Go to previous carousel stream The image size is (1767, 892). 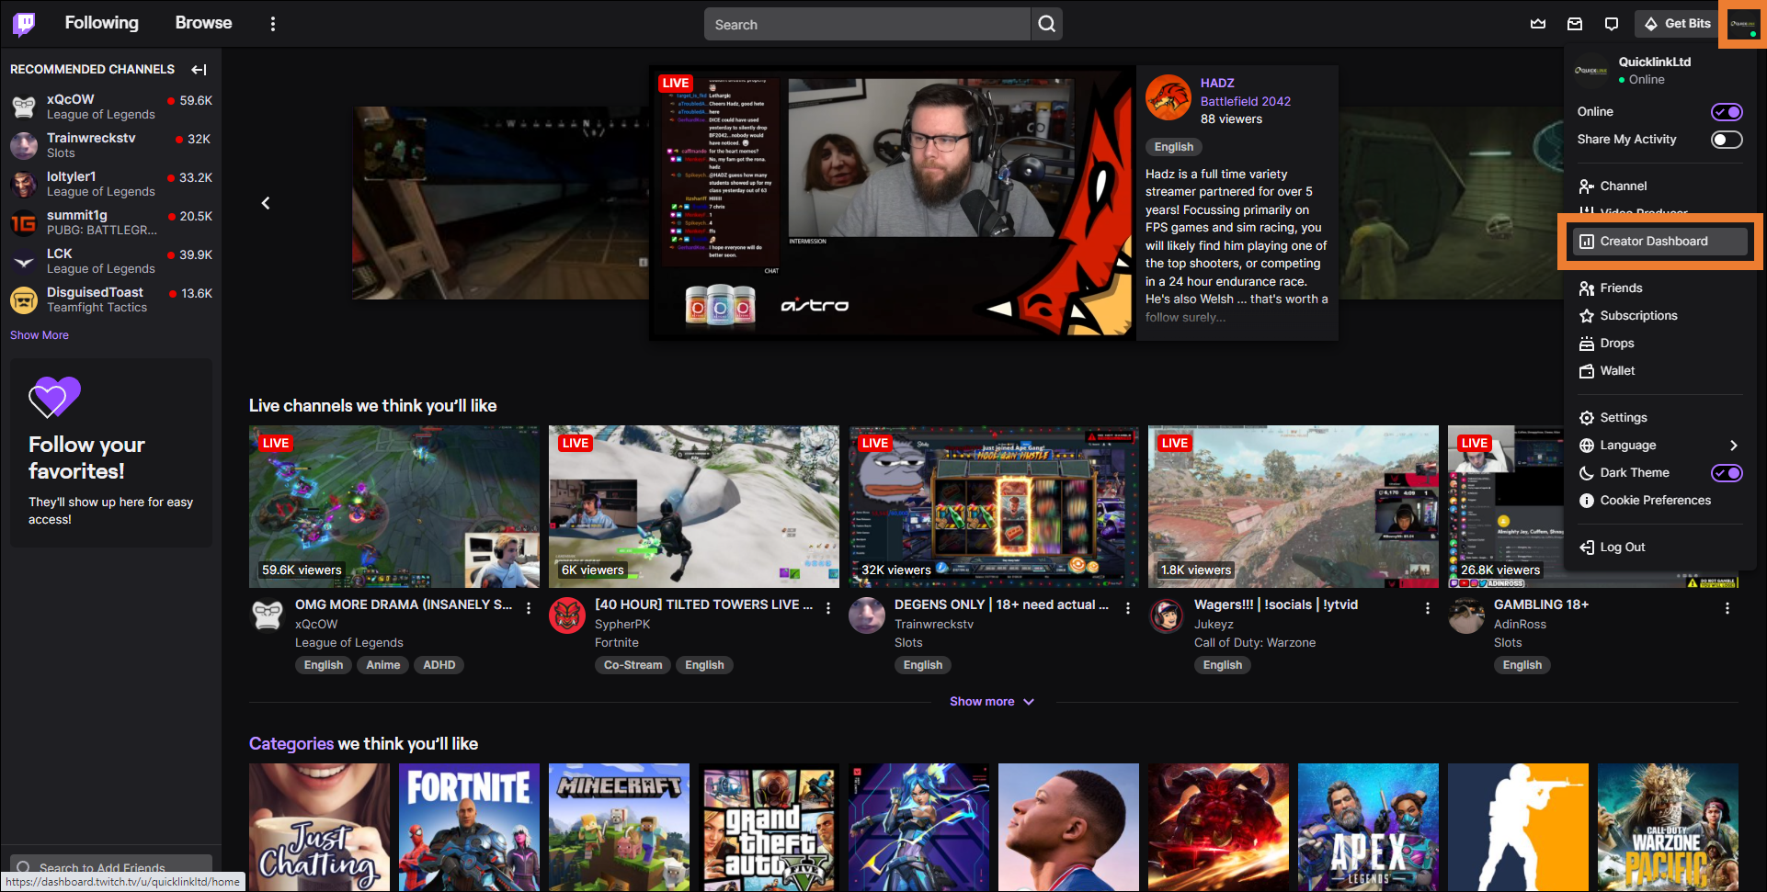266,203
